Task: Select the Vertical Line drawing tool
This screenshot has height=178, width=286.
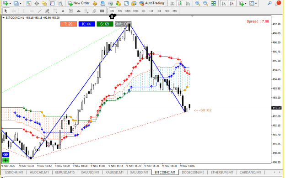Action: tap(24, 11)
